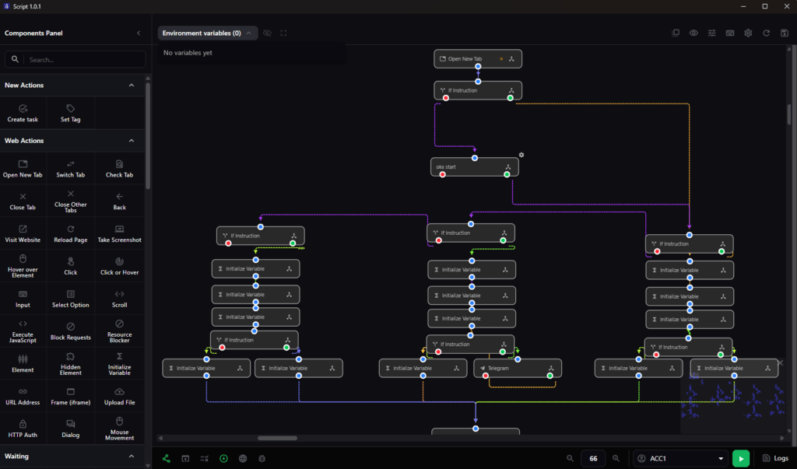Click the green Run play button
797x469 pixels.
[741, 458]
